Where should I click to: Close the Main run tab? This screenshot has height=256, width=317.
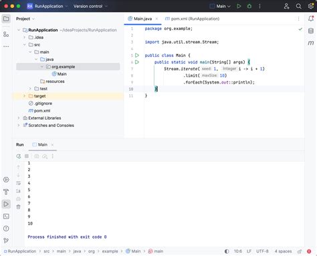(x=52, y=145)
